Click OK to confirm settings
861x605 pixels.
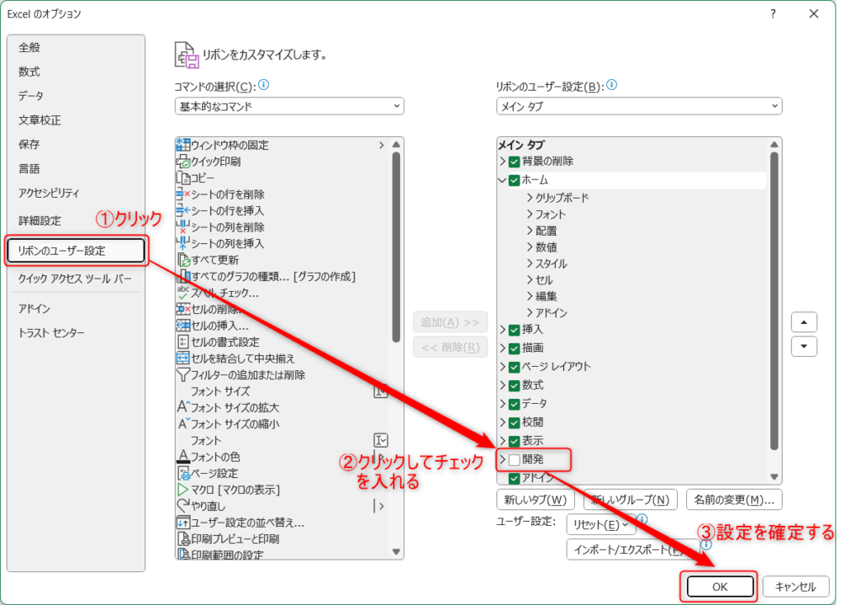click(x=720, y=586)
